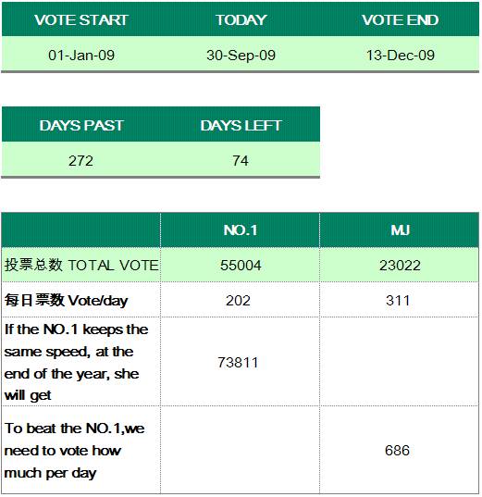The height and width of the screenshot is (497, 482).
Task: Click the 13-Dec-09 date cell
Action: pyautogui.click(x=400, y=55)
